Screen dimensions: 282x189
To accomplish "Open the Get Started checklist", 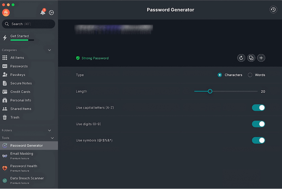I will click(20, 36).
